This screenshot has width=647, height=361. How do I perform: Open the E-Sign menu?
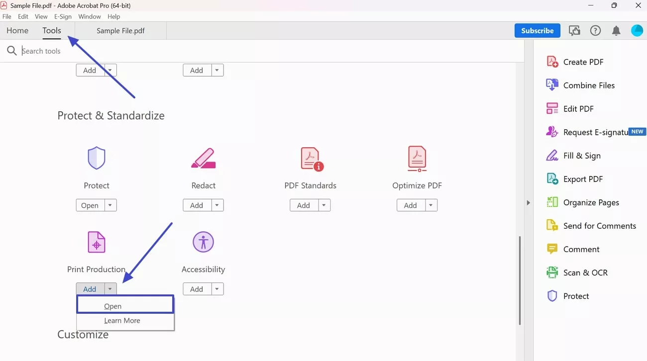pos(63,16)
